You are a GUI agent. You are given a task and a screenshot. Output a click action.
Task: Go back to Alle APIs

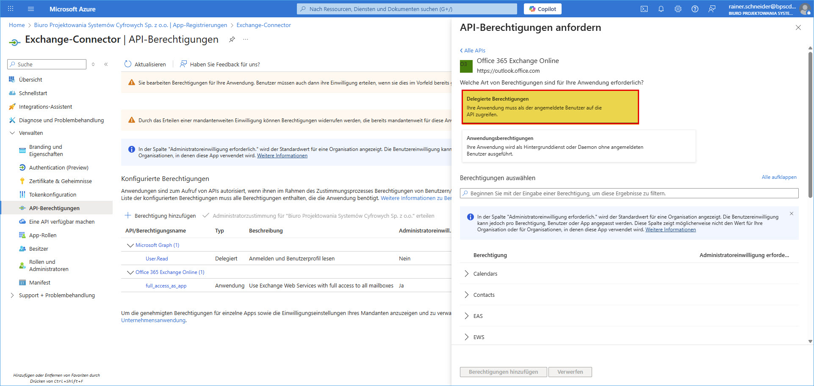point(473,50)
